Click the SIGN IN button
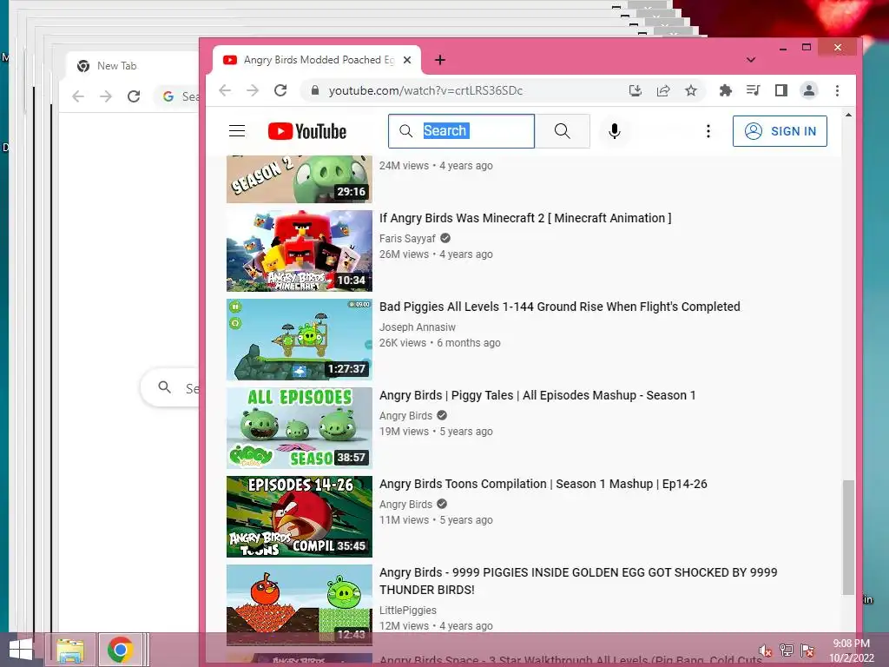The image size is (889, 667). click(780, 131)
